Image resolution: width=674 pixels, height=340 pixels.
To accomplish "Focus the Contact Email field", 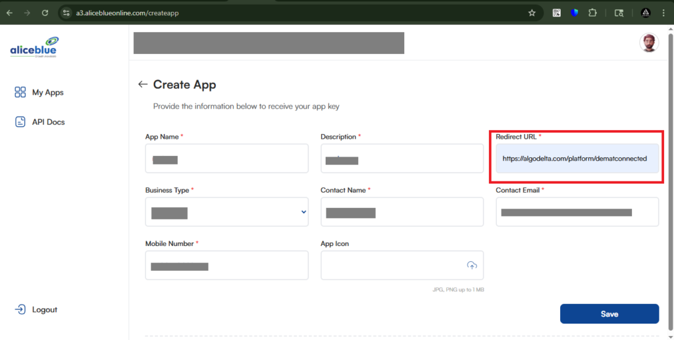I will click(x=577, y=212).
